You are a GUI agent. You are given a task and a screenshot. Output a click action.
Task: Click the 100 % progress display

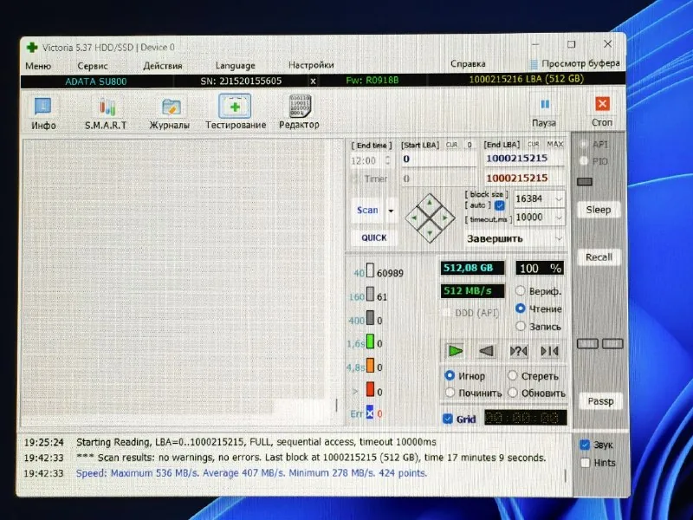(x=539, y=268)
